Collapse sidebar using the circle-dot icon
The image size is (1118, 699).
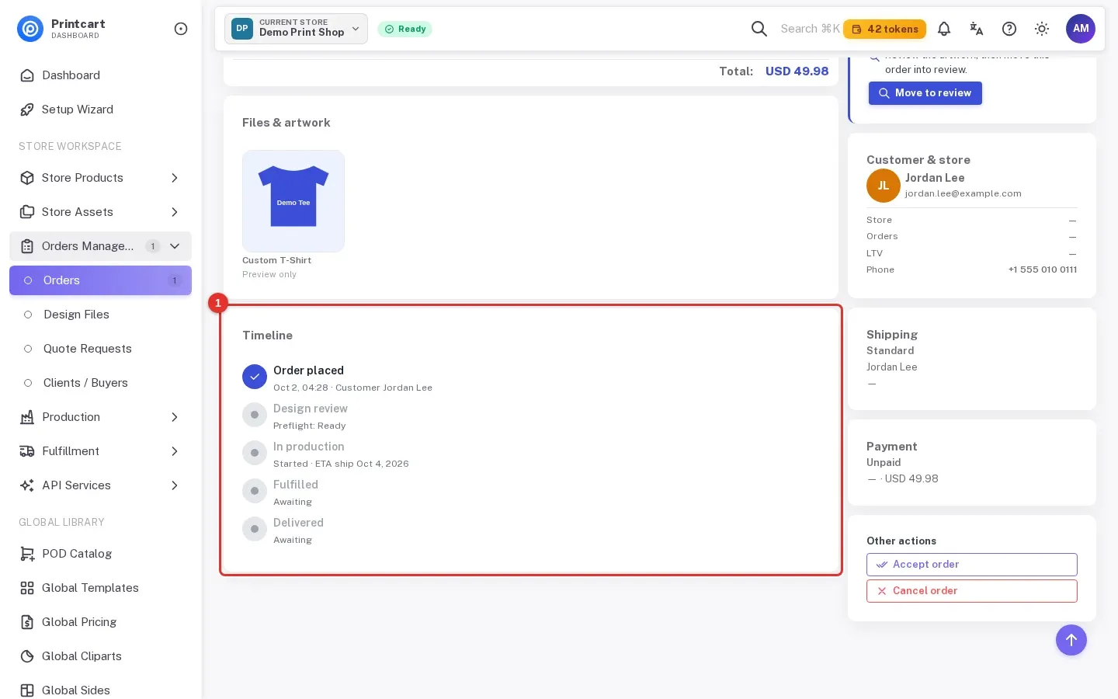[x=181, y=29]
